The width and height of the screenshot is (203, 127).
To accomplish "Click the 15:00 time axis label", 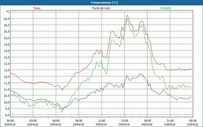I will pos(124,121).
